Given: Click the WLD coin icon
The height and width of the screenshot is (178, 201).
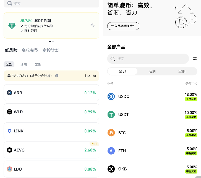Looking at the screenshot, I should point(9,112).
